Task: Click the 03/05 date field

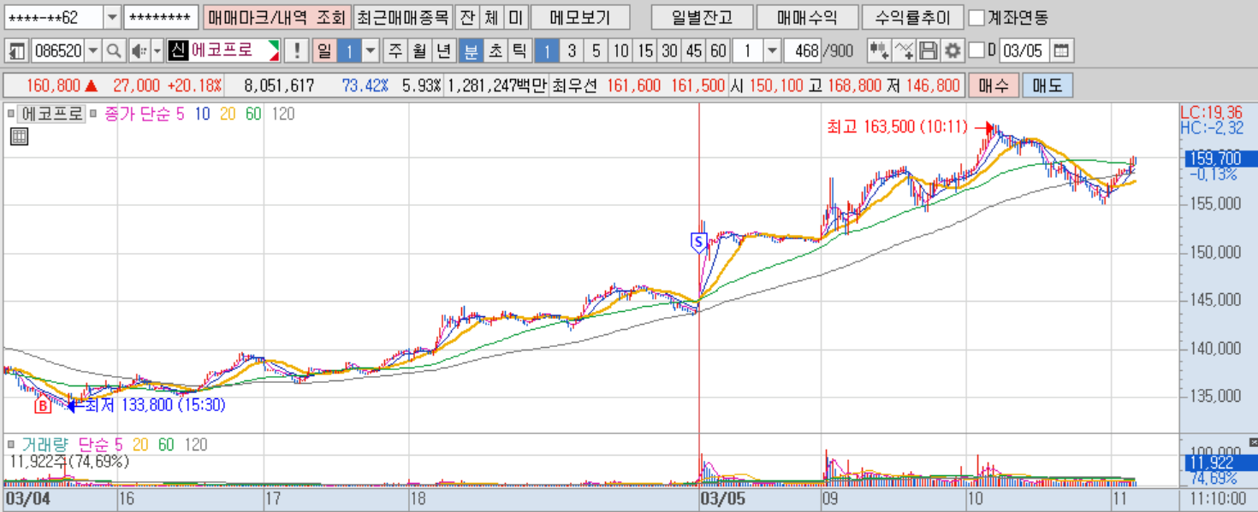Action: 1024,51
